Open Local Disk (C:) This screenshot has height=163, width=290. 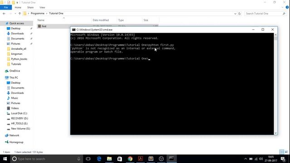(19, 113)
